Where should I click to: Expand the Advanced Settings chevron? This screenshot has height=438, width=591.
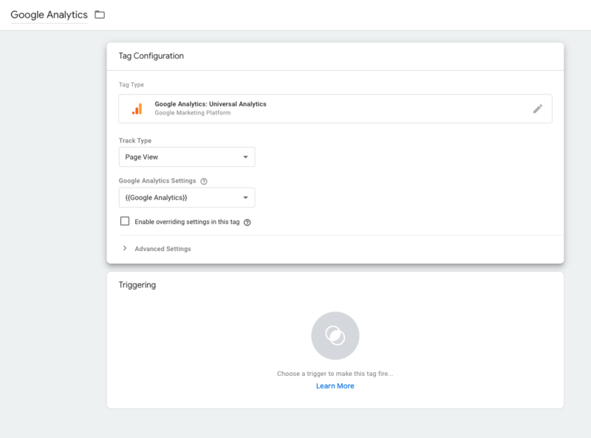125,249
